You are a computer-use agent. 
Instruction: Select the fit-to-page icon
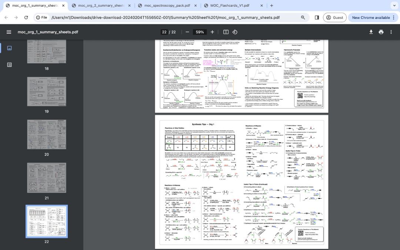[226, 32]
